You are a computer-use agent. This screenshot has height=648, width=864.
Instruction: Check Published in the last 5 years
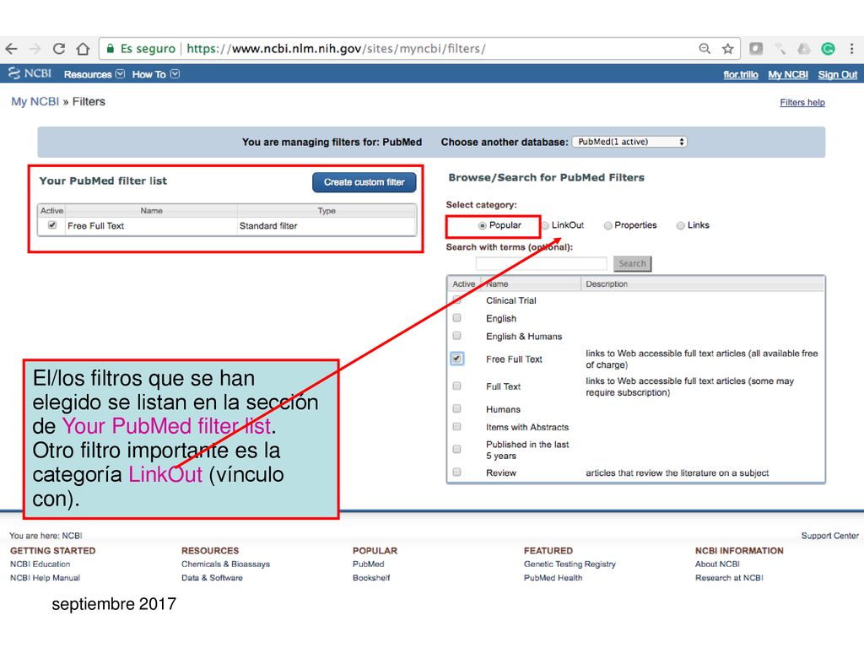pyautogui.click(x=456, y=449)
